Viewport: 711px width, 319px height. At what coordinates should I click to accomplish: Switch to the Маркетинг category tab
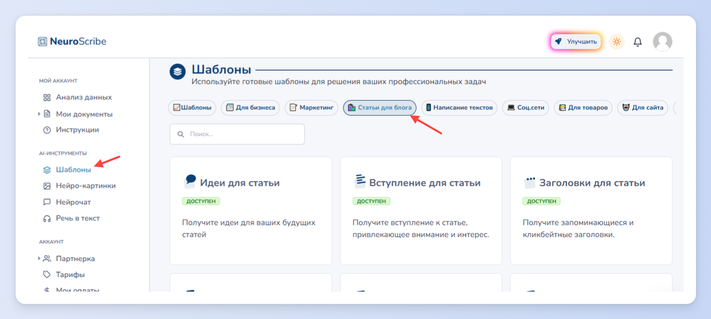pyautogui.click(x=312, y=108)
